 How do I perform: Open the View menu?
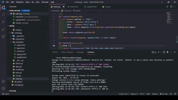pyautogui.click(x=28, y=2)
